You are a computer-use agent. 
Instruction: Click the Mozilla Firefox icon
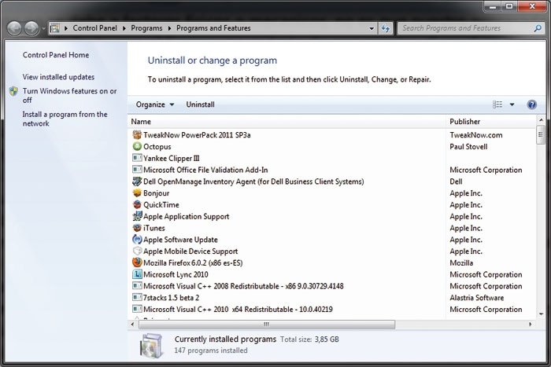click(x=137, y=262)
